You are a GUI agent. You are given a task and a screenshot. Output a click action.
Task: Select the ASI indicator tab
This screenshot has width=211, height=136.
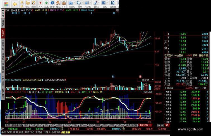pyautogui.click(x=46, y=125)
